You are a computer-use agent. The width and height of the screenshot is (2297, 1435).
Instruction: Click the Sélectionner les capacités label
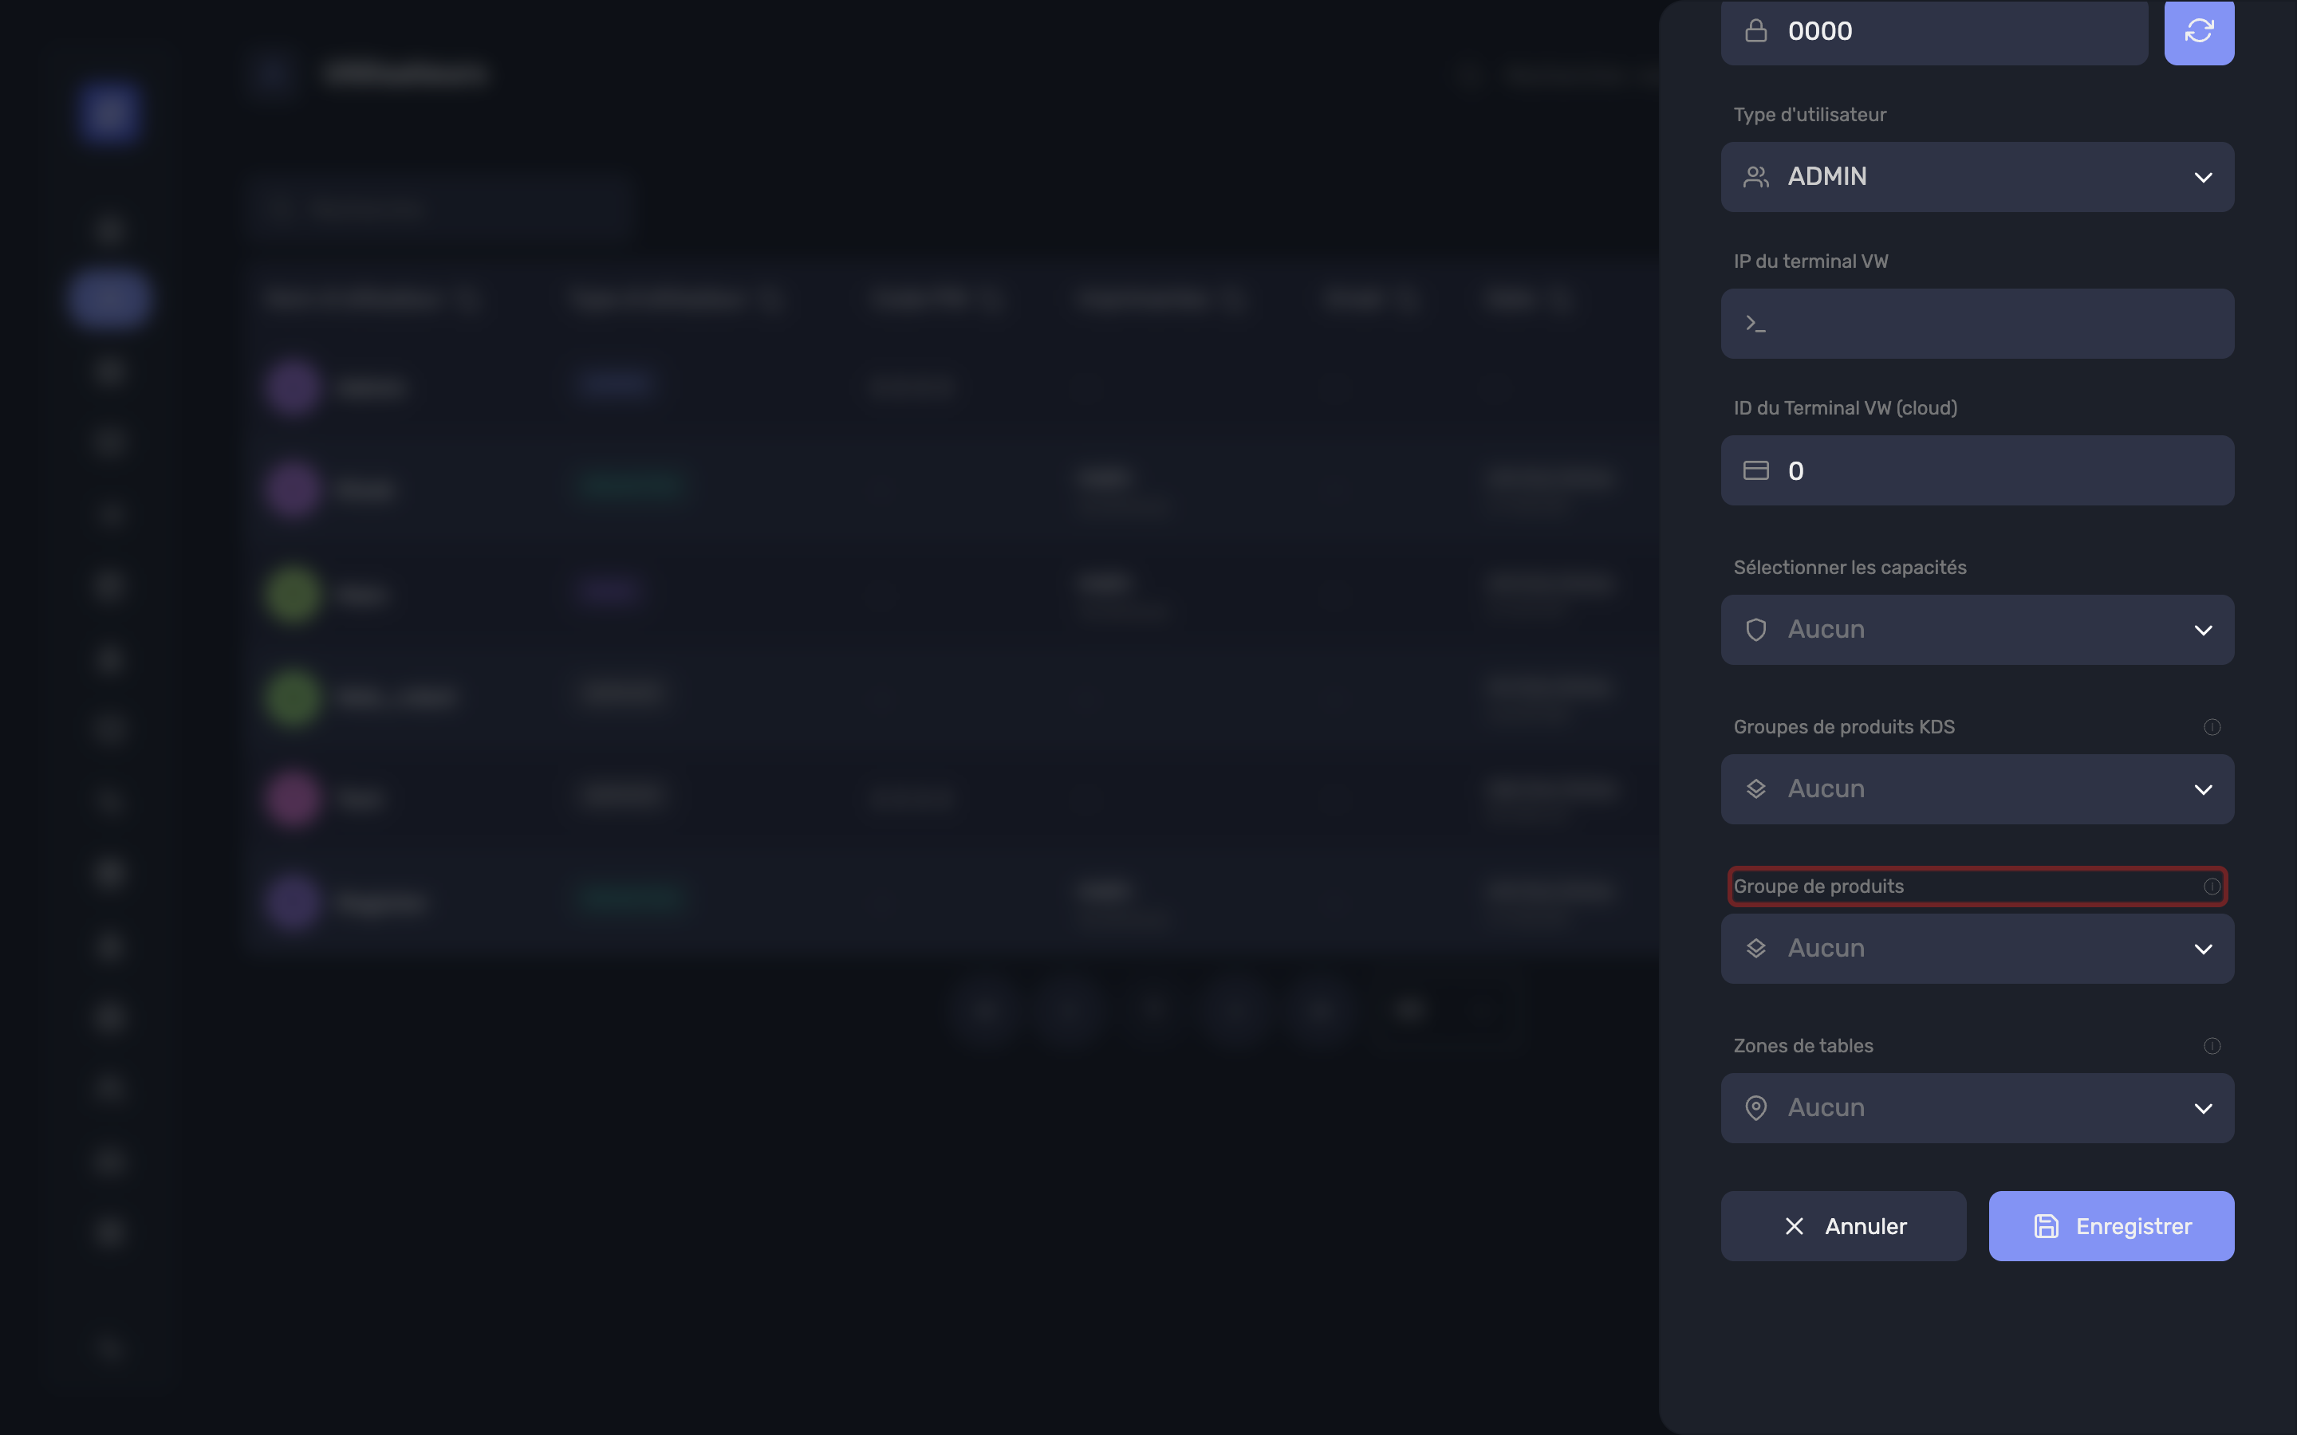pos(1850,568)
